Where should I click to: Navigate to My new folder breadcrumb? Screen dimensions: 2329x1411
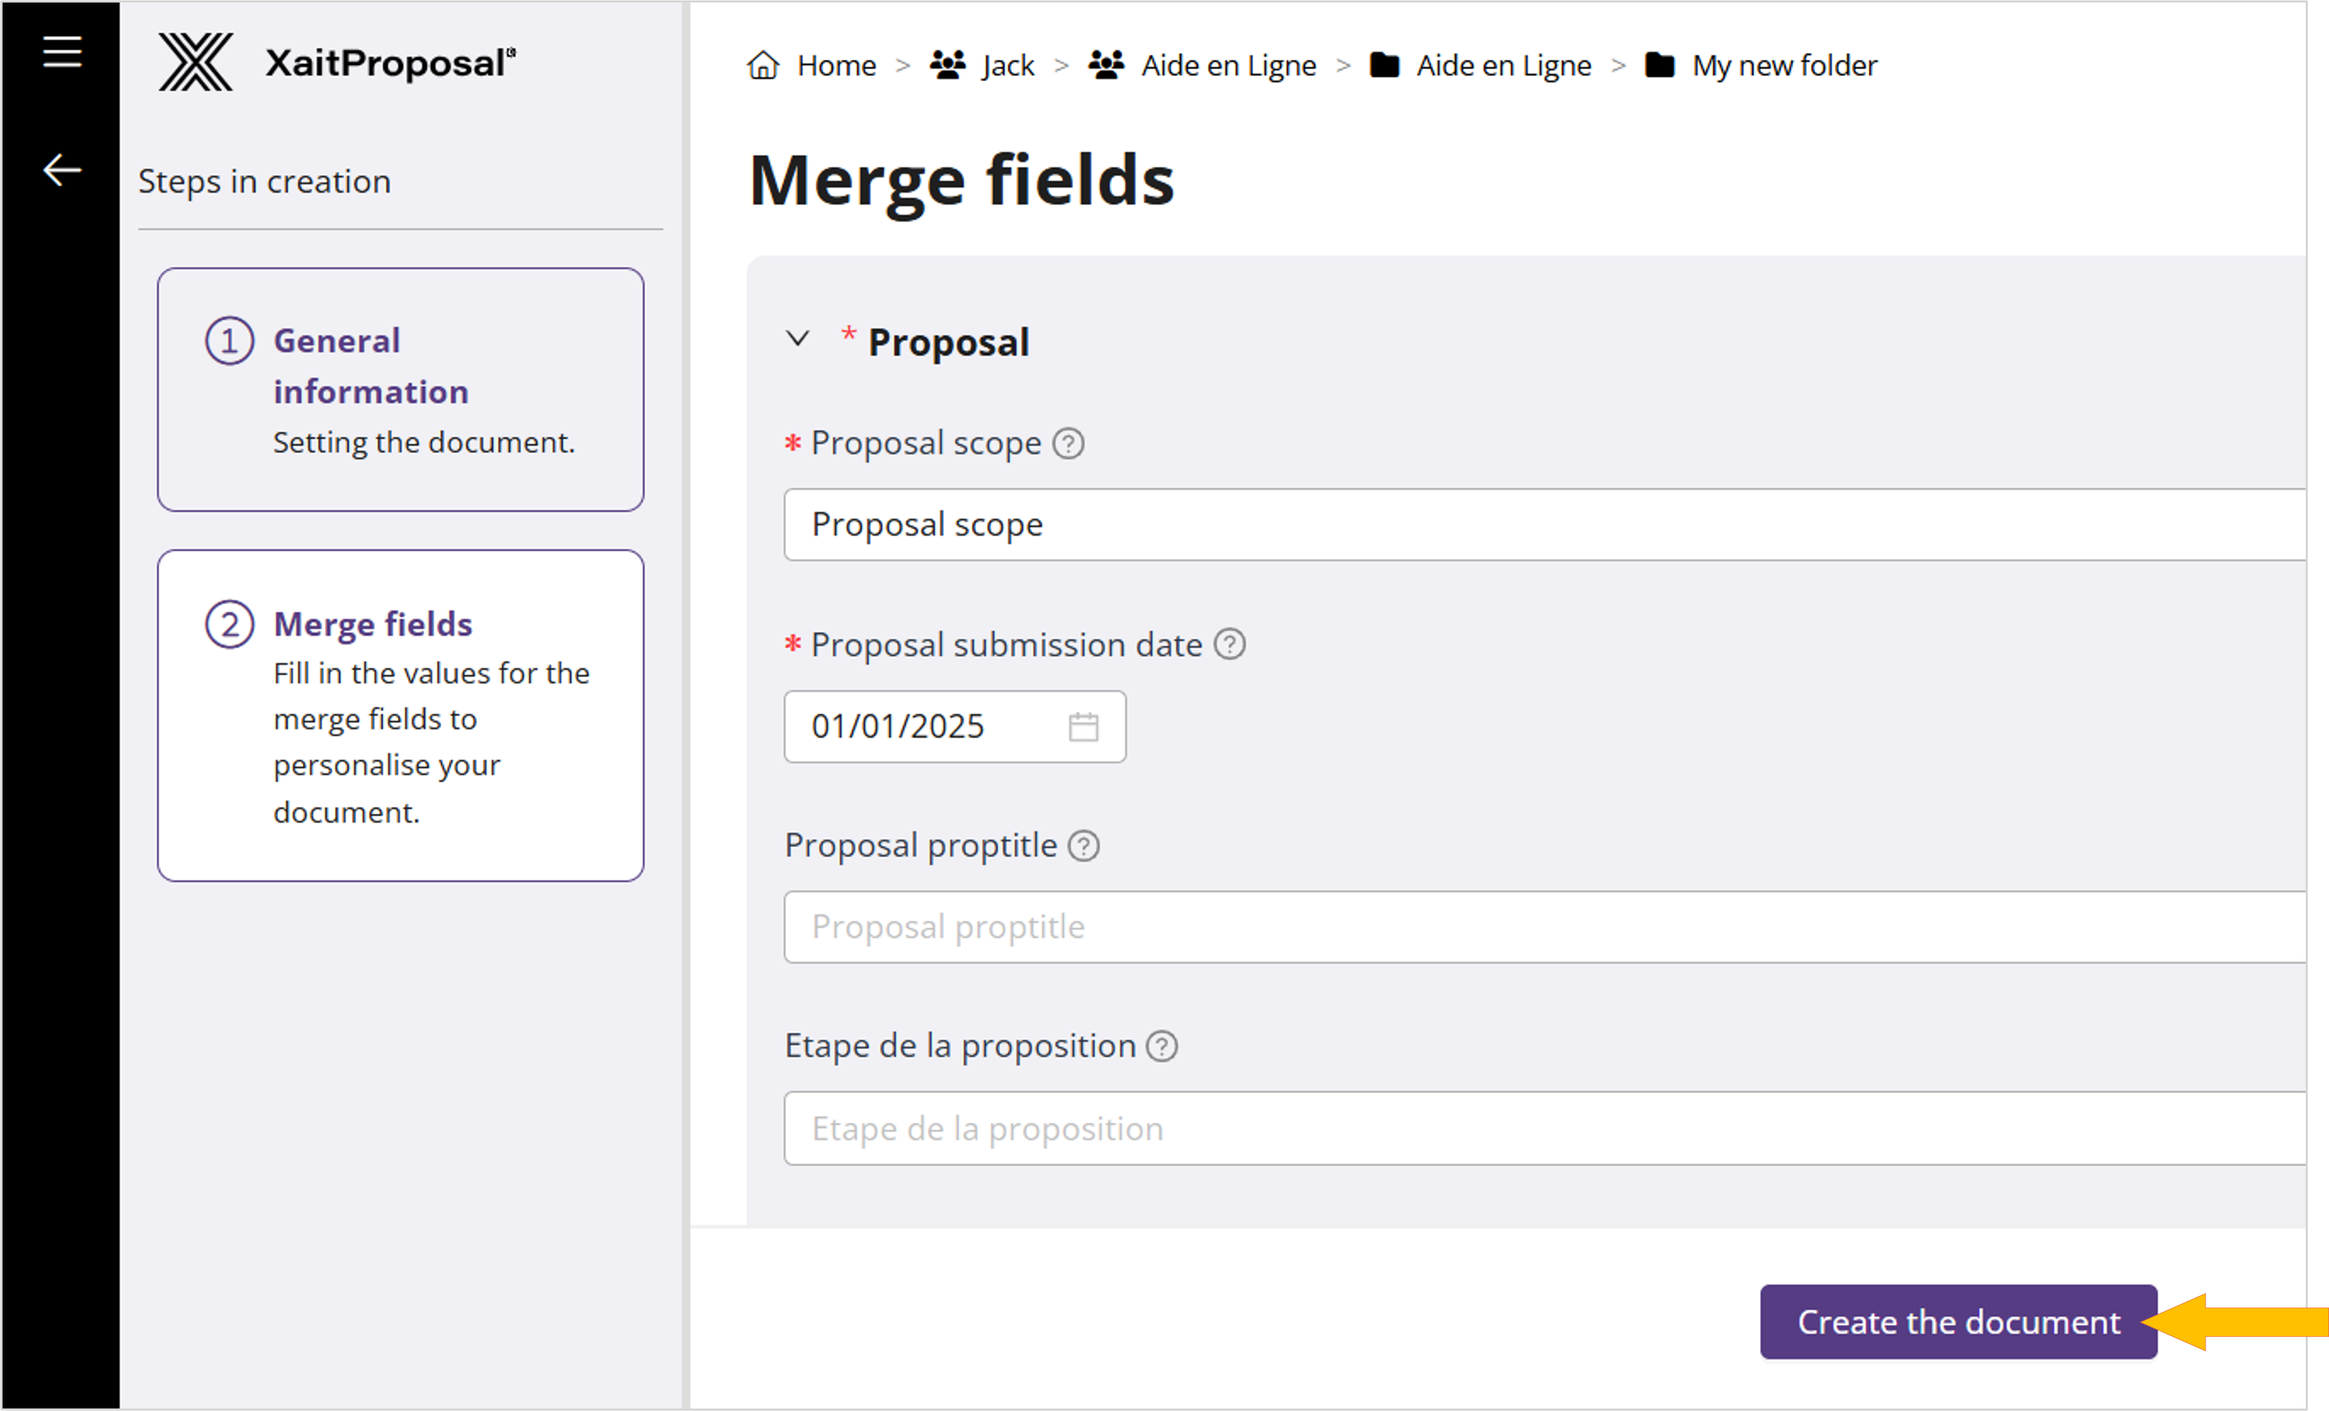tap(1784, 65)
